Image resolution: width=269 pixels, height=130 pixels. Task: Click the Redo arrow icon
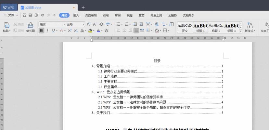[48, 15]
